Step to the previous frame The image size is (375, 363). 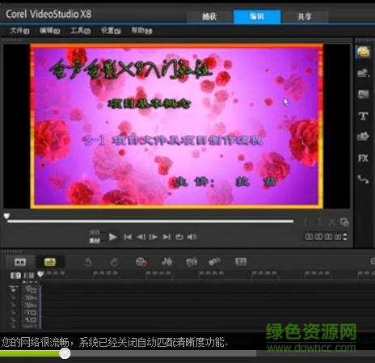coord(141,237)
